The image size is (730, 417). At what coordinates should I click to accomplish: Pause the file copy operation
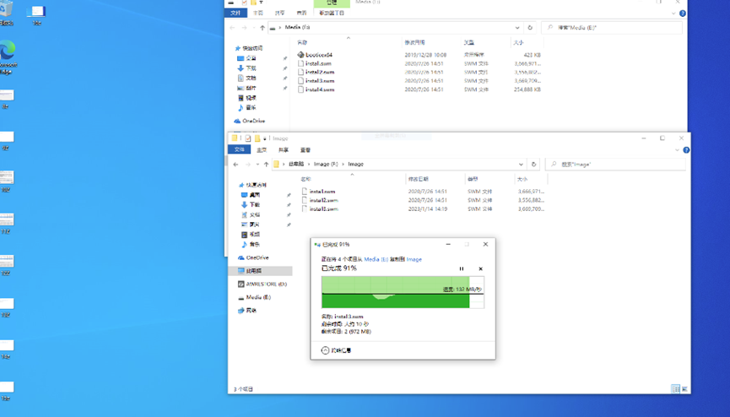[x=462, y=268]
